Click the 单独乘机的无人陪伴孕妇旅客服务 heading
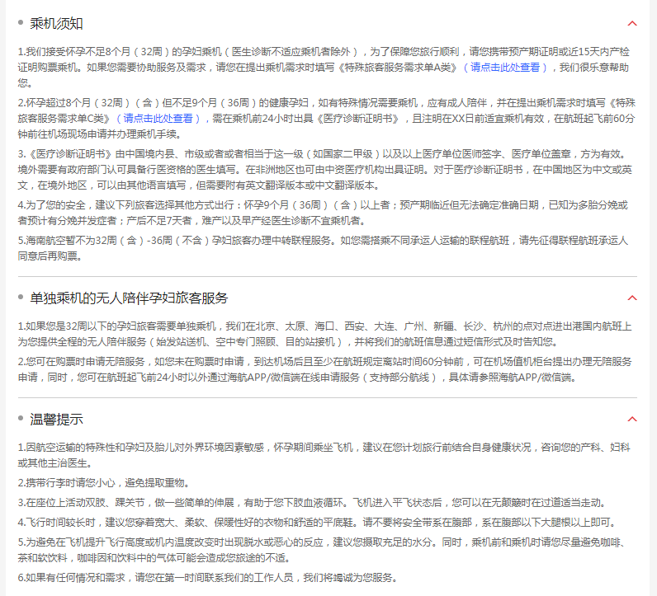This screenshot has width=657, height=596. tap(129, 298)
